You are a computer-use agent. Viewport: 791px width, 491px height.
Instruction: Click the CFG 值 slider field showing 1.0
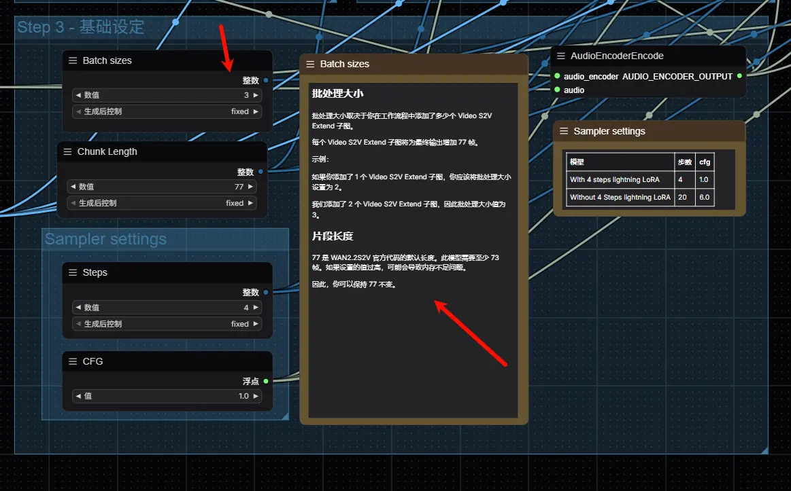(x=167, y=395)
